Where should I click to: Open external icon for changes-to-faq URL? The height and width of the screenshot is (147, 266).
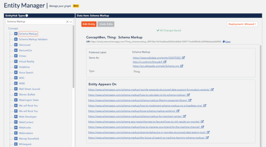coord(202,122)
